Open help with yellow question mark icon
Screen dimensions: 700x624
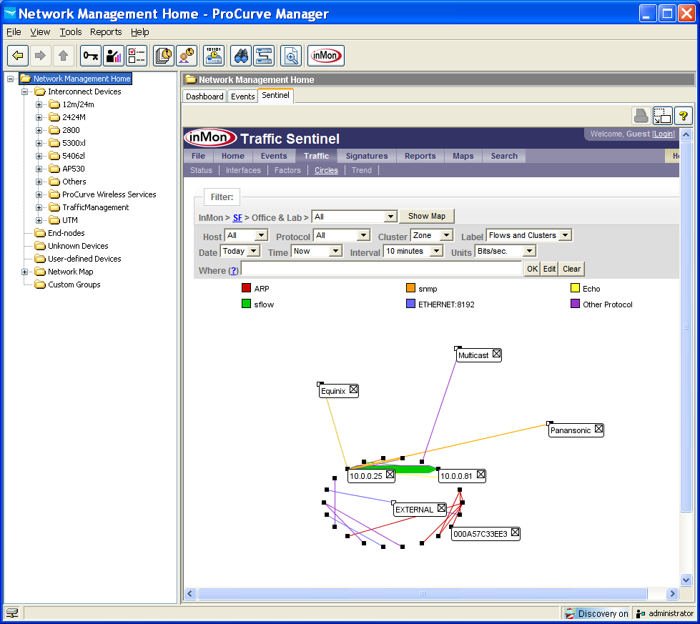[683, 116]
